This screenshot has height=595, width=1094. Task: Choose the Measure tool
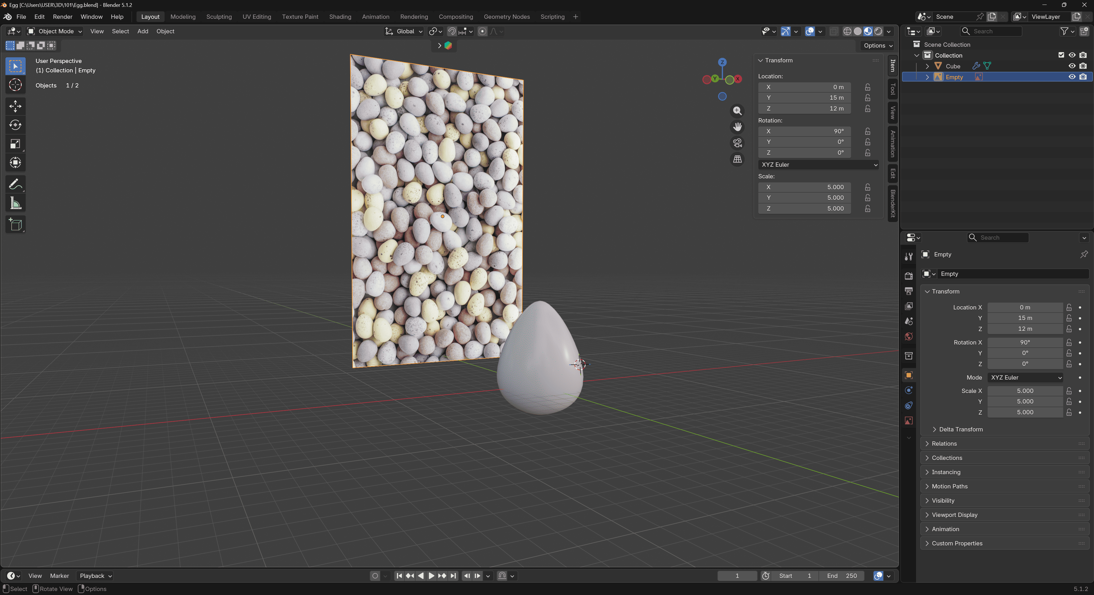point(15,204)
